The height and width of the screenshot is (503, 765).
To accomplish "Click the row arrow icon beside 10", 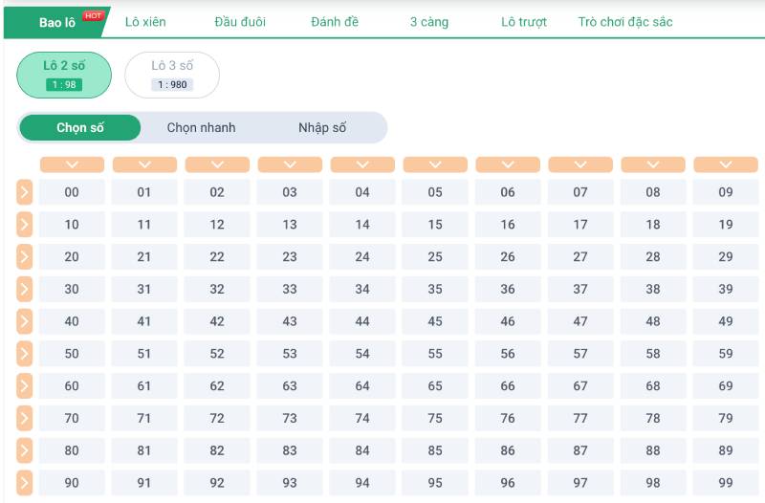I will pyautogui.click(x=25, y=225).
